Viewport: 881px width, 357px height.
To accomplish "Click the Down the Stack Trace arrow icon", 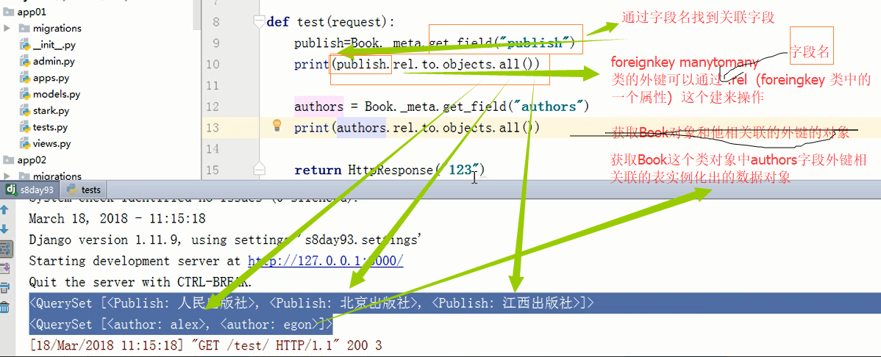I will click(x=4, y=229).
